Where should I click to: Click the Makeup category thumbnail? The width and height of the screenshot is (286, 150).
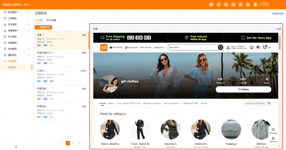(231, 129)
